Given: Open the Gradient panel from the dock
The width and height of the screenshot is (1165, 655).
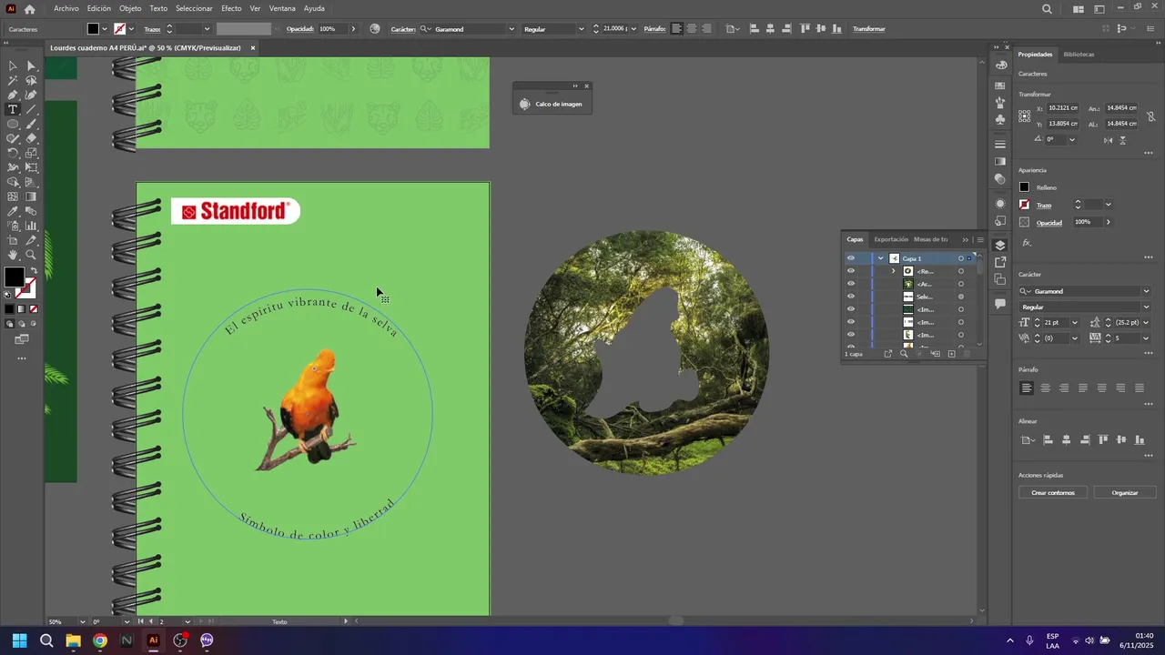Looking at the screenshot, I should pyautogui.click(x=1000, y=161).
